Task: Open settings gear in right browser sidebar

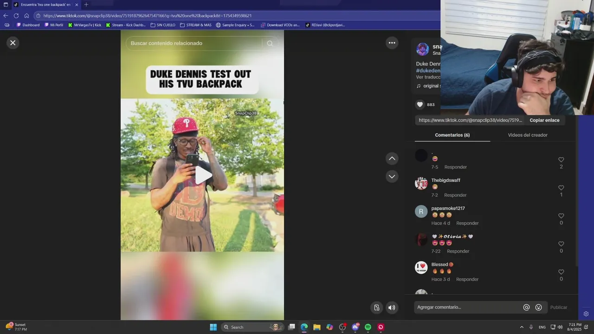Action: [x=586, y=314]
